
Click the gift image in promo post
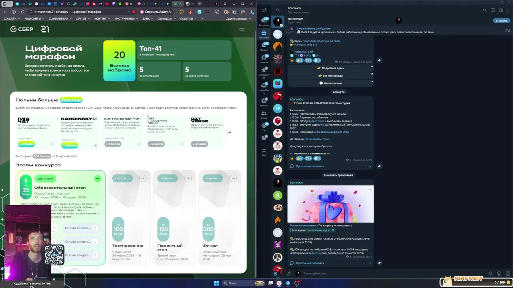pyautogui.click(x=331, y=204)
